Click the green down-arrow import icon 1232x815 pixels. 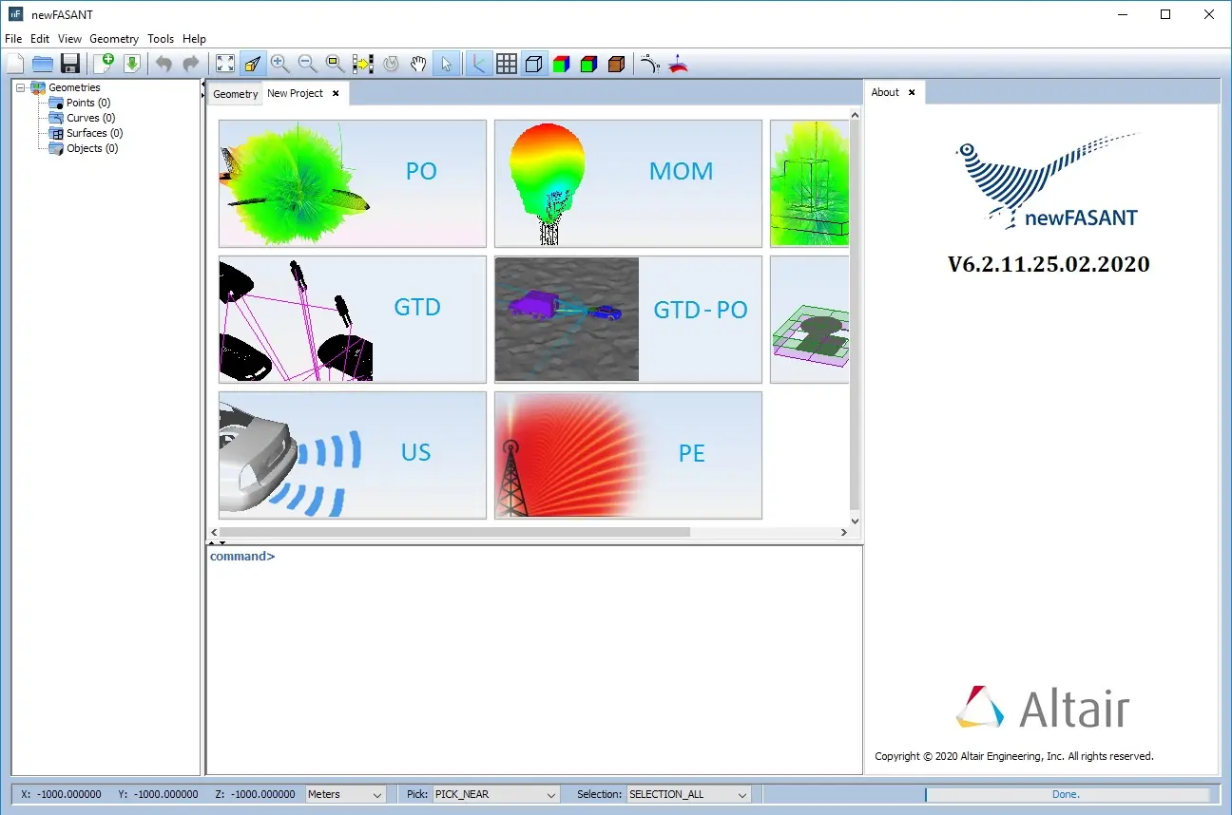(131, 64)
